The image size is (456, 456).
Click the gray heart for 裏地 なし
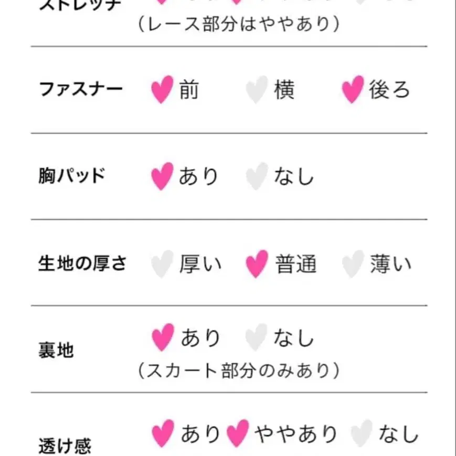tap(257, 338)
